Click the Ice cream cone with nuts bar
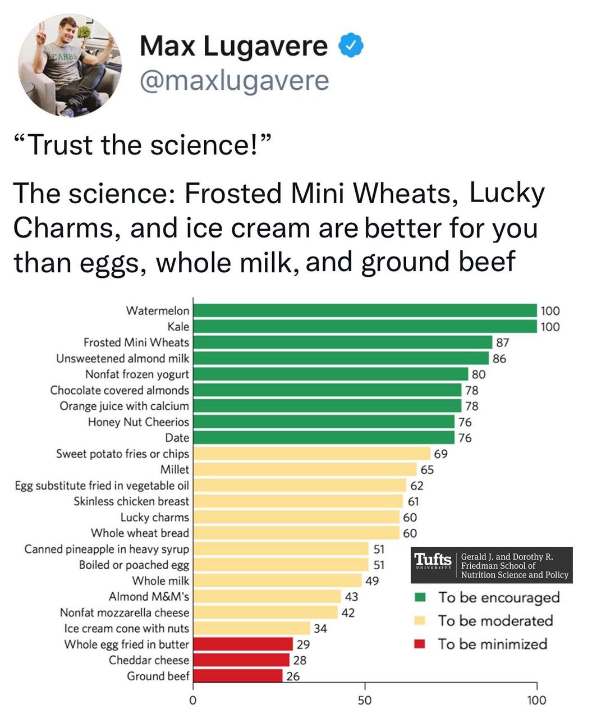 click(x=251, y=628)
